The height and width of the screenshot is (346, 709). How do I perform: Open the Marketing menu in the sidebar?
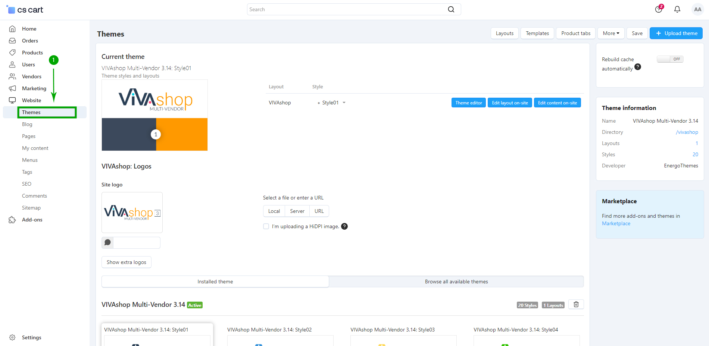pos(34,88)
